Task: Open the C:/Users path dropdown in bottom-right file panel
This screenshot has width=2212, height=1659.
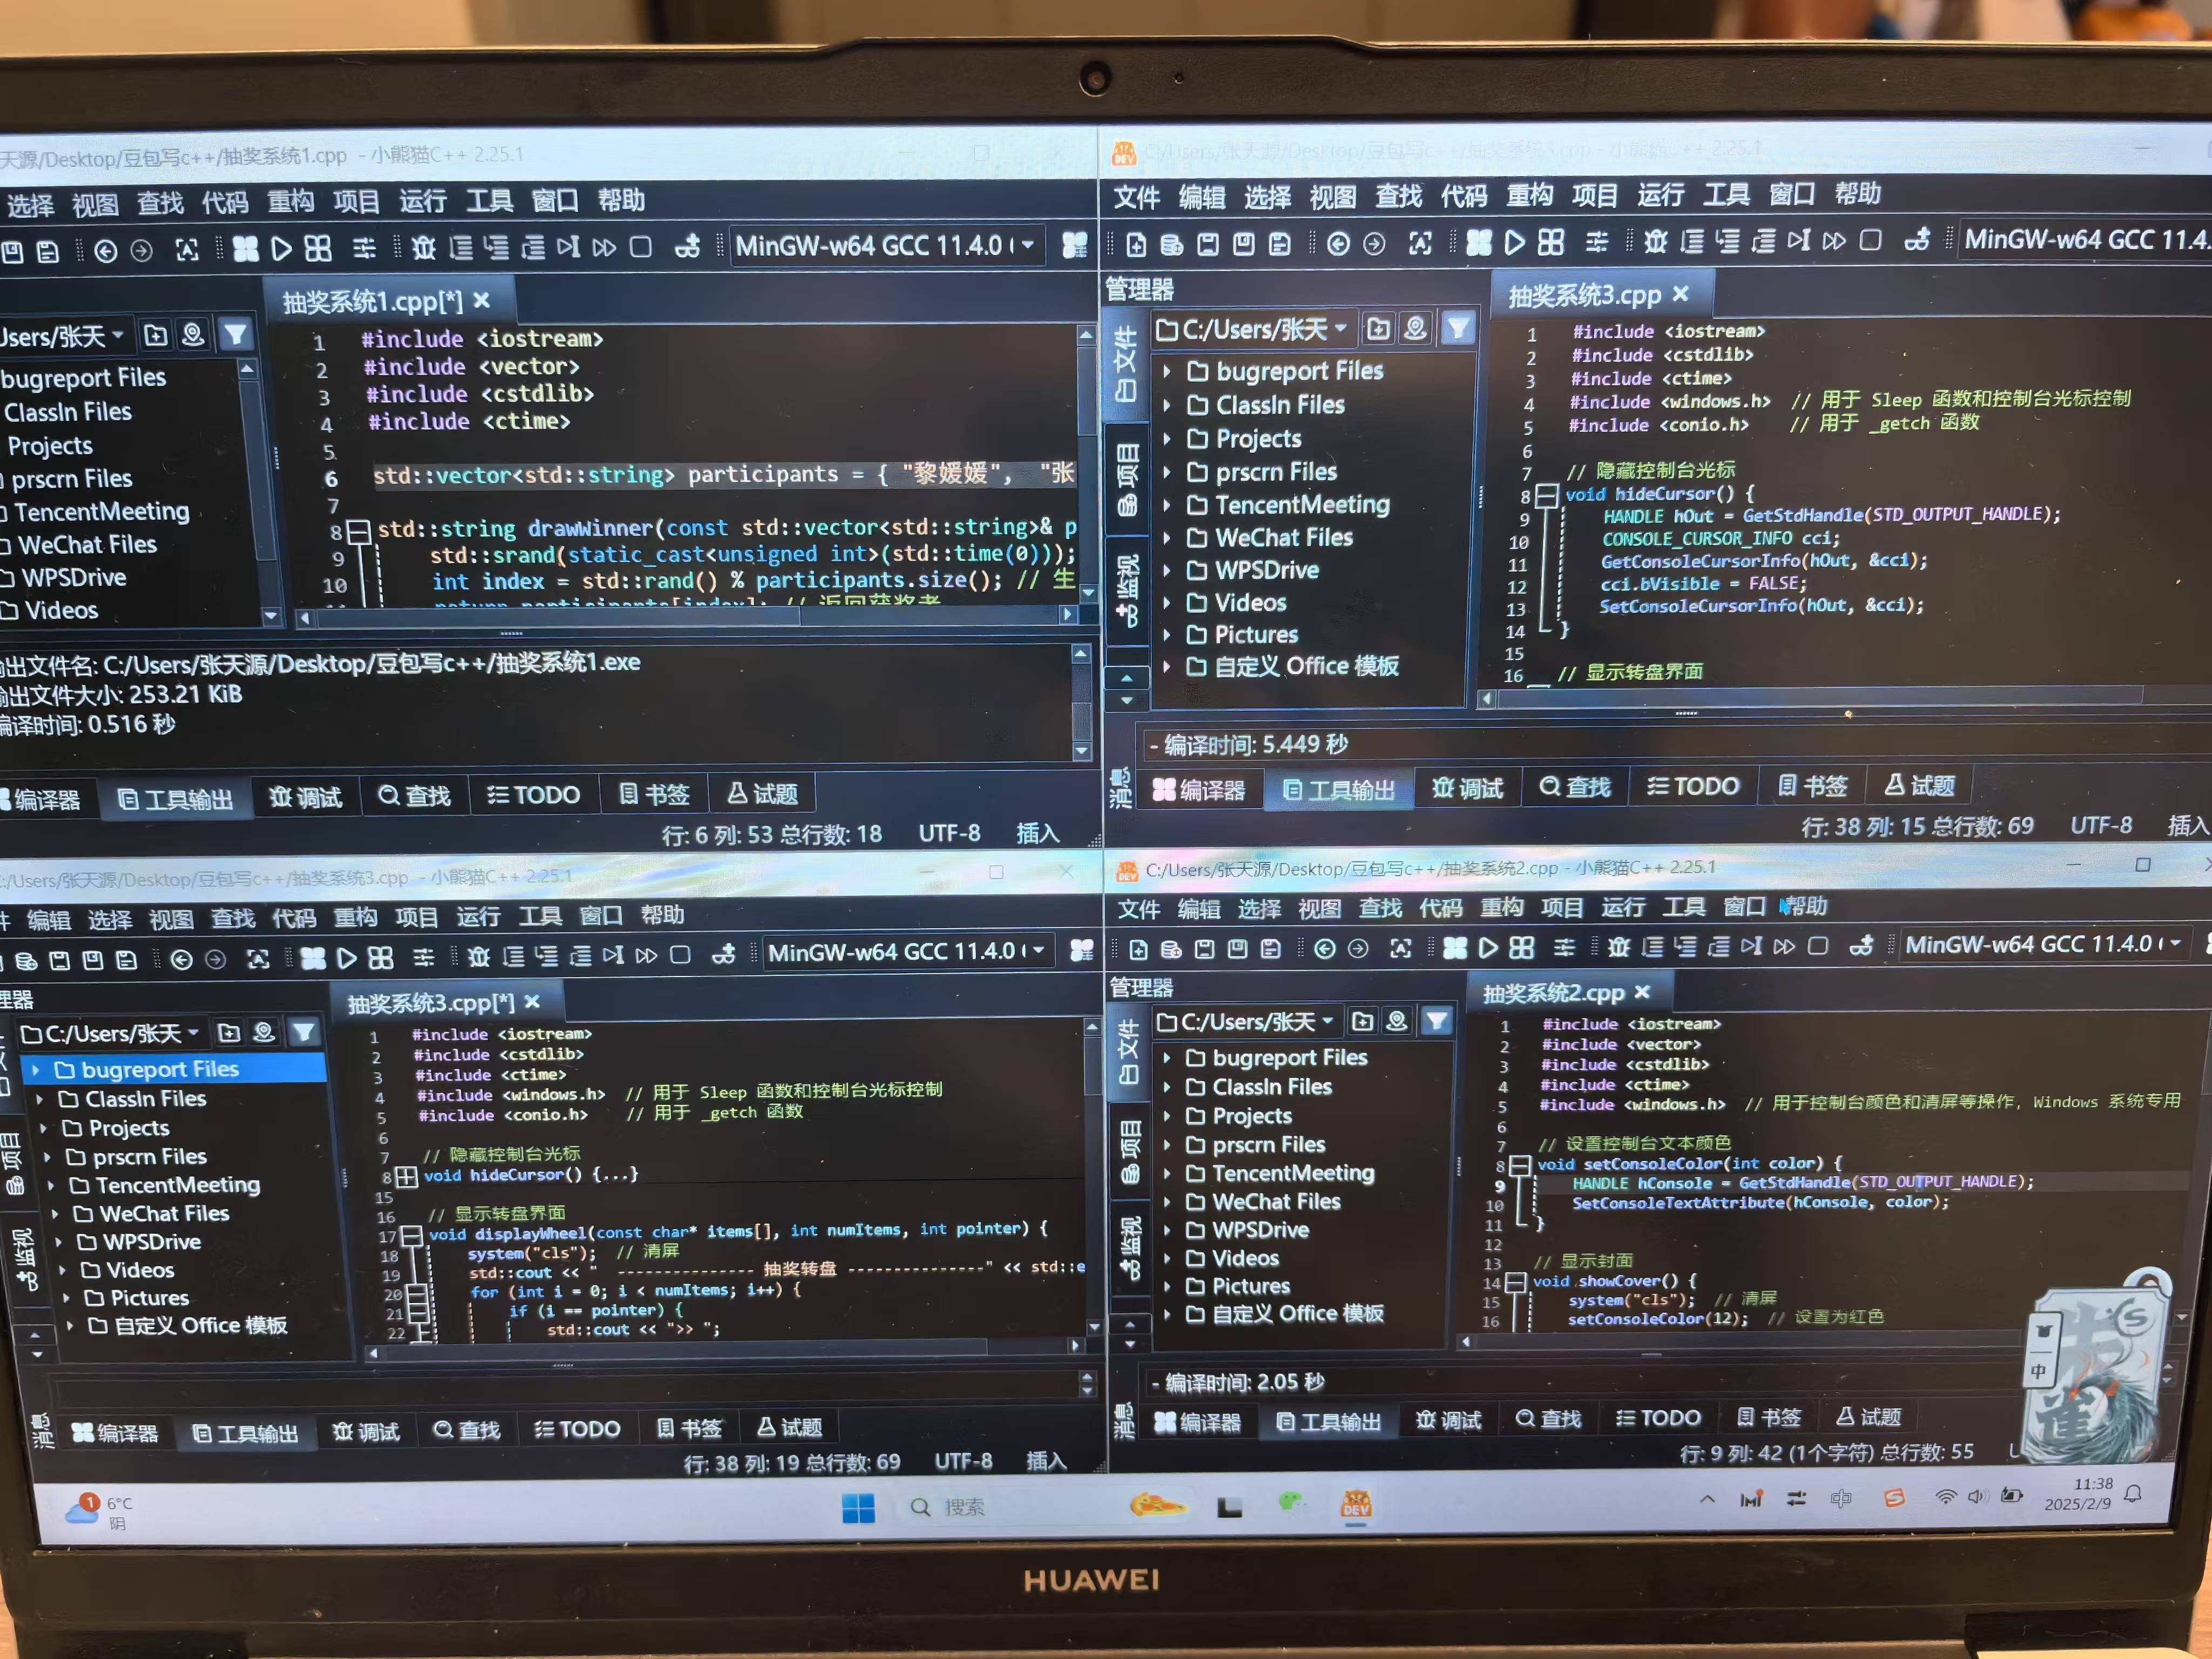Action: 1328,1021
